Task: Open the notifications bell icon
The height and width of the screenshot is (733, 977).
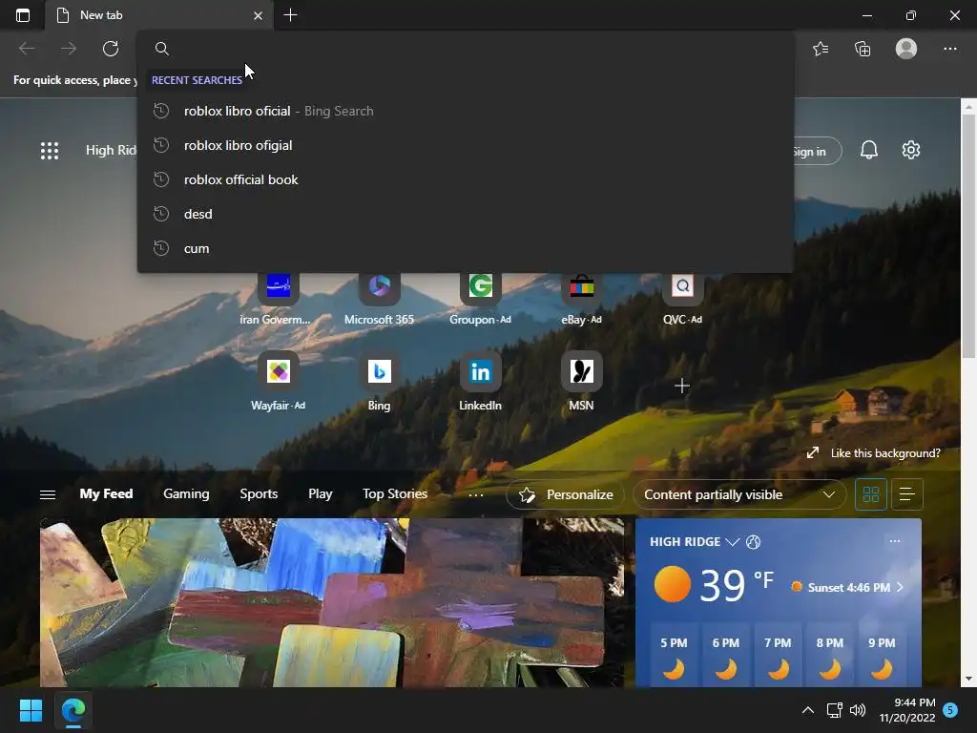Action: [x=868, y=150]
